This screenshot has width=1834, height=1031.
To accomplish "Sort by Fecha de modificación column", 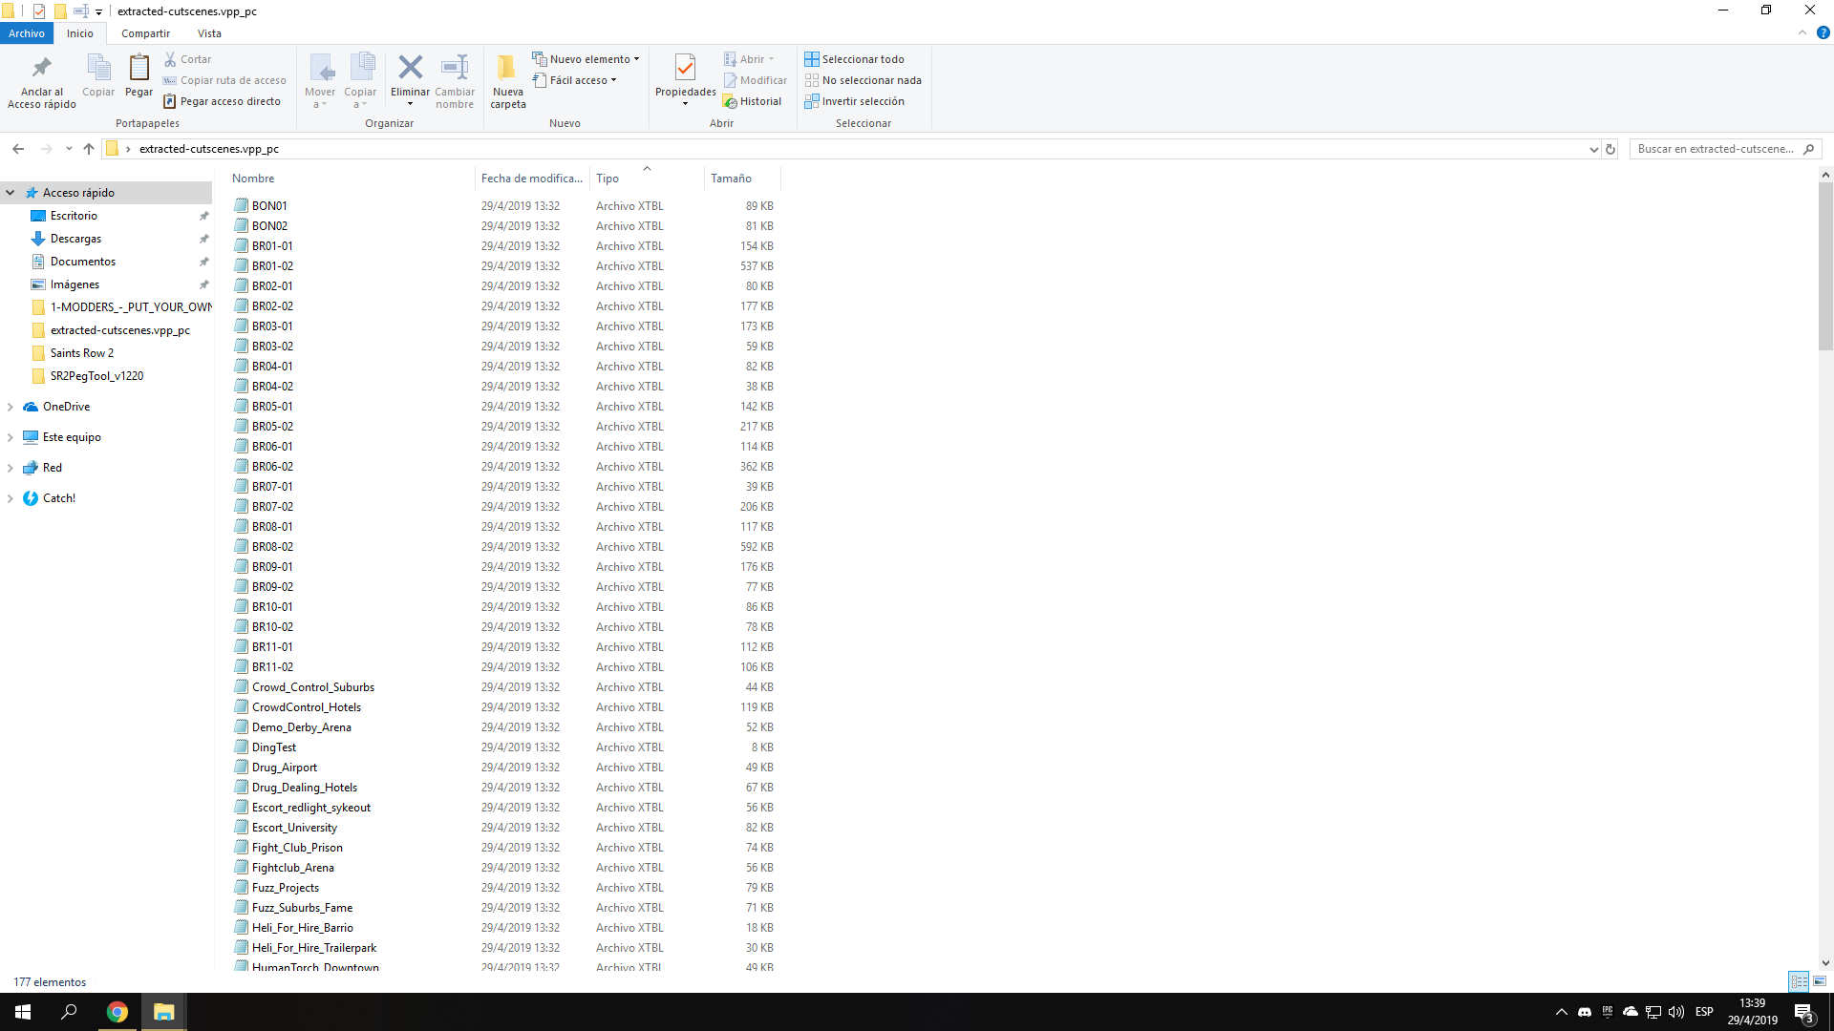I will 532,179.
